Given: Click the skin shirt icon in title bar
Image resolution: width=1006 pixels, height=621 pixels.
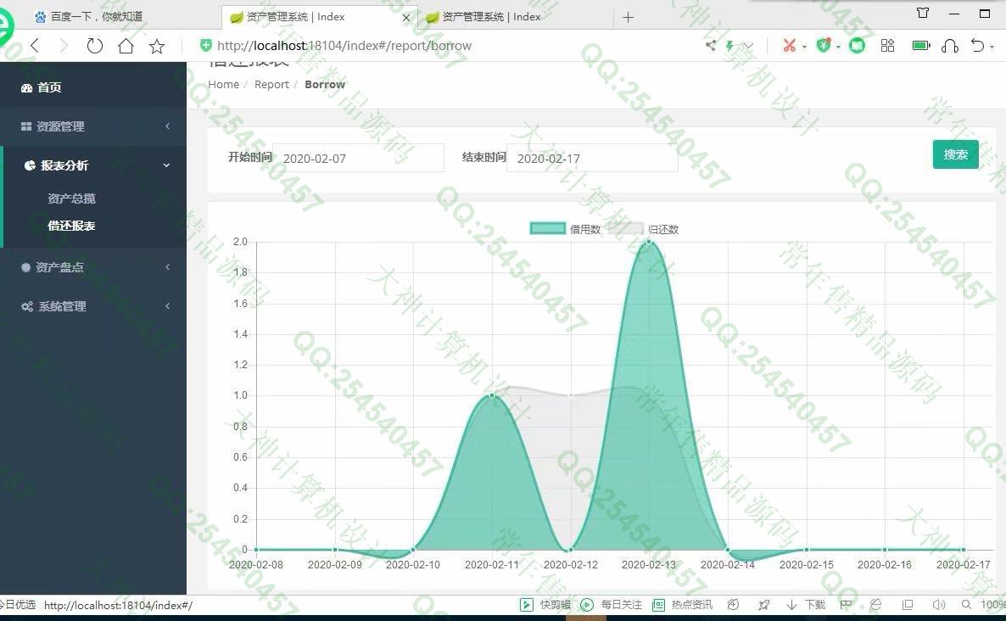Looking at the screenshot, I should (923, 13).
